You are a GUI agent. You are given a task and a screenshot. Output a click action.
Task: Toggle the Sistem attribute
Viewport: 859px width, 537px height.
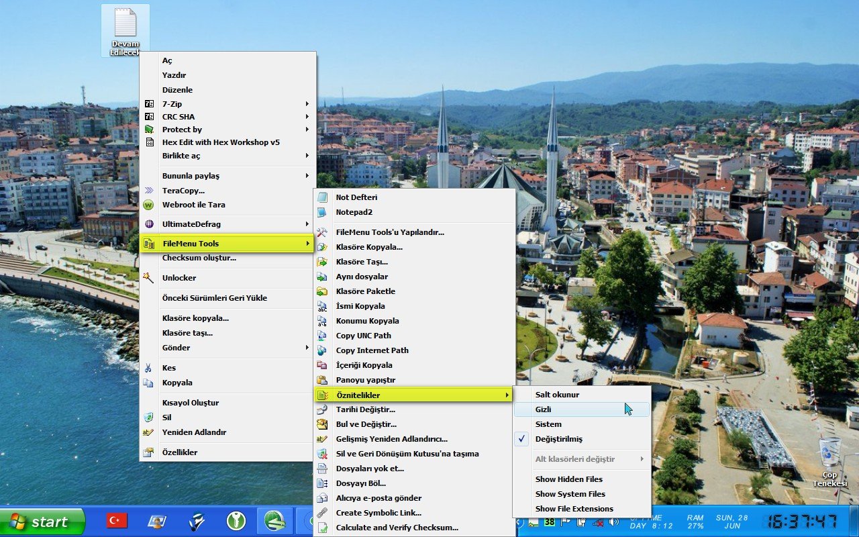[x=582, y=424]
